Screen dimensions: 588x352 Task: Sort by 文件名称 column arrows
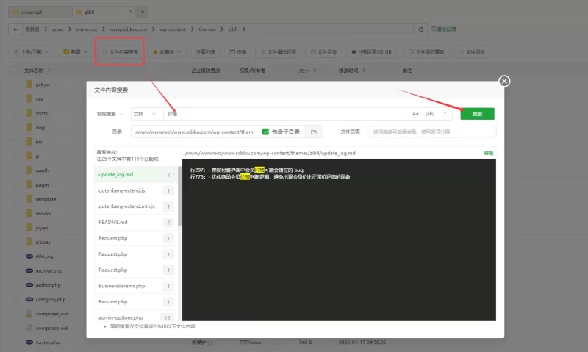tap(49, 71)
